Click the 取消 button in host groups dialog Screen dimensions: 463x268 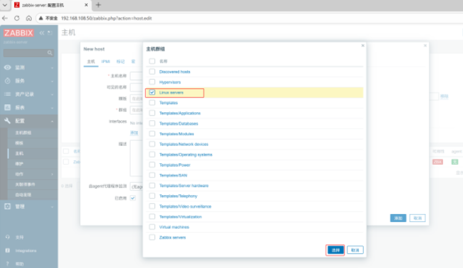pyautogui.click(x=355, y=250)
